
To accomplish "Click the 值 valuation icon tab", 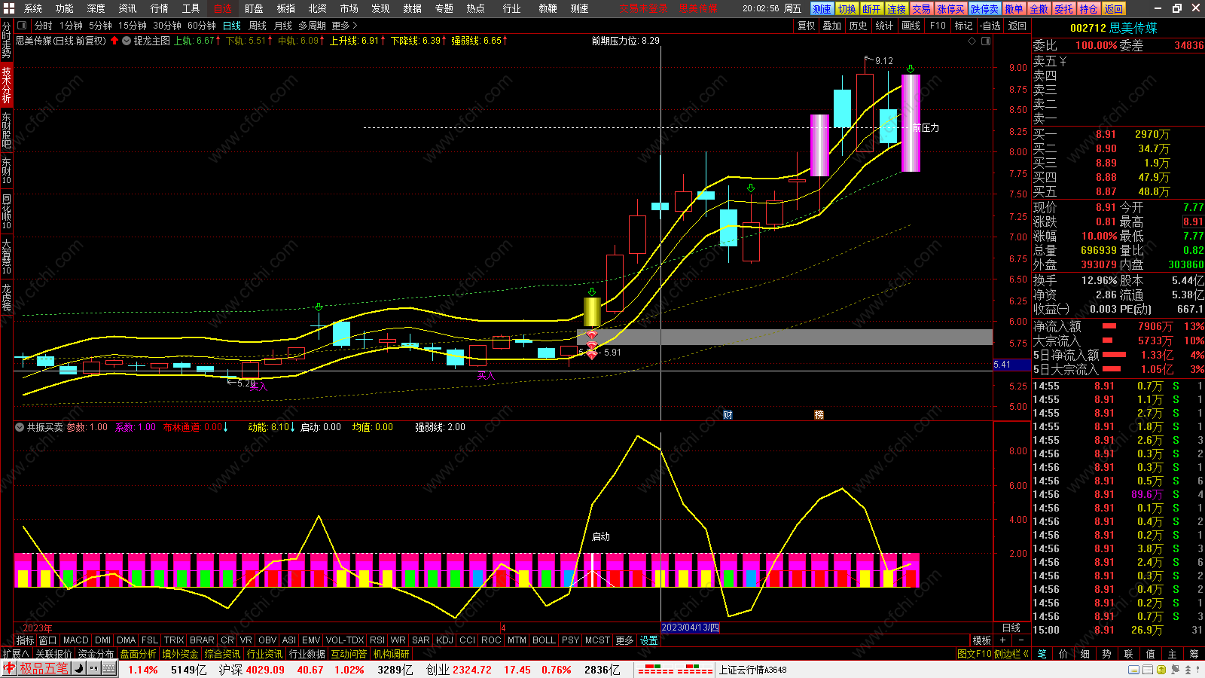I will (x=1150, y=654).
